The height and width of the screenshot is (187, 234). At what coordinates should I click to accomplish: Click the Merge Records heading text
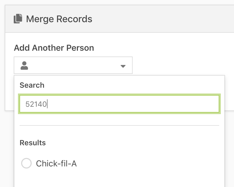[x=59, y=19]
